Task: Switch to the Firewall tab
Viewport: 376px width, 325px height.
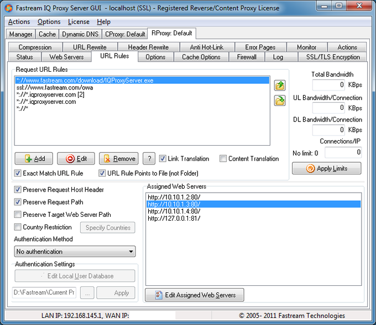Action: coord(247,57)
